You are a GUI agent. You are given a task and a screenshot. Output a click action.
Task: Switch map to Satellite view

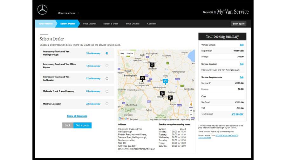130,53
